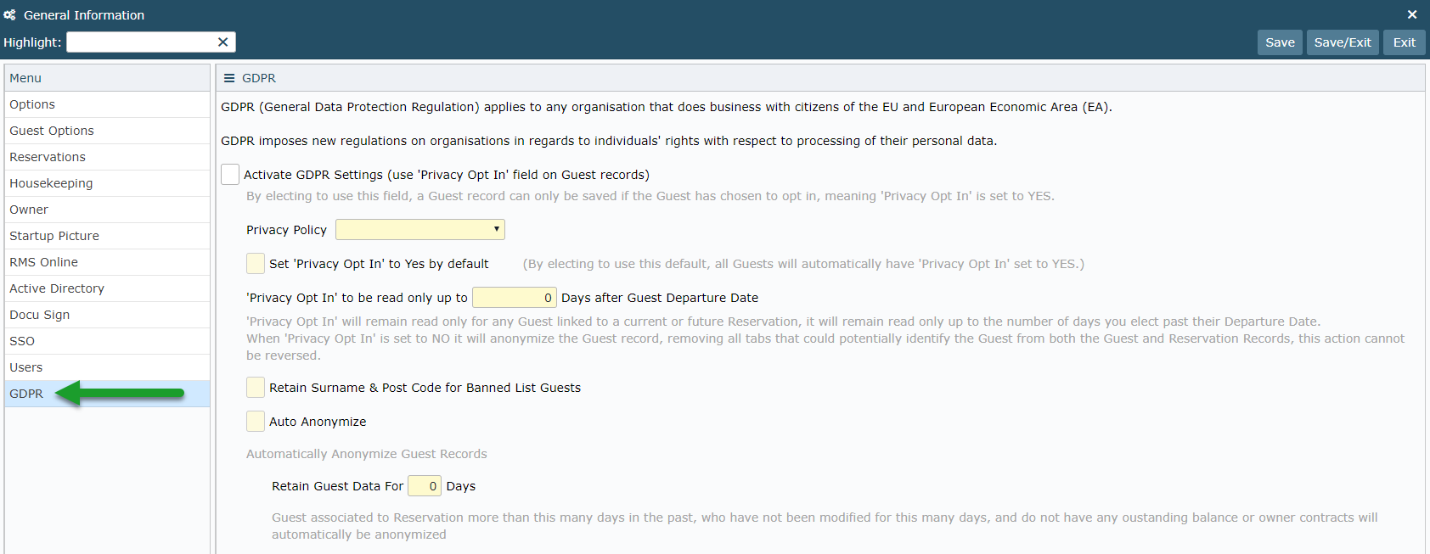Viewport: 1430px width, 554px height.
Task: Click the Save button
Action: point(1280,42)
